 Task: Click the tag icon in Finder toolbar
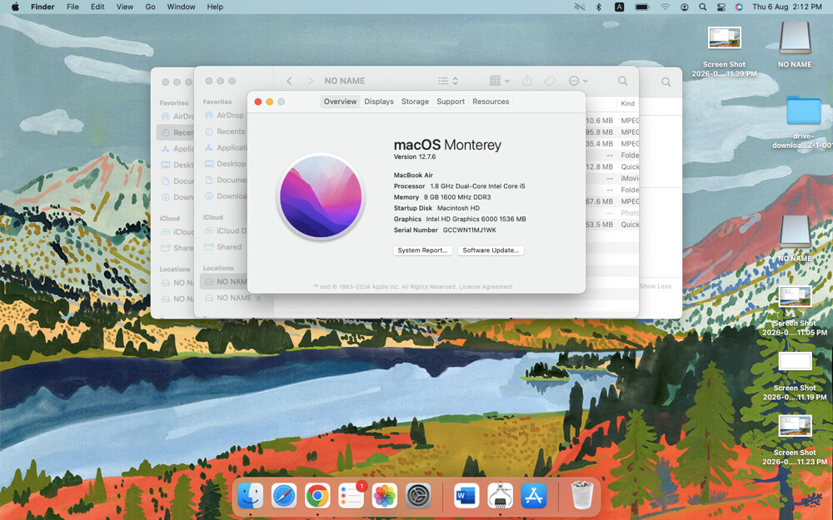coord(550,81)
